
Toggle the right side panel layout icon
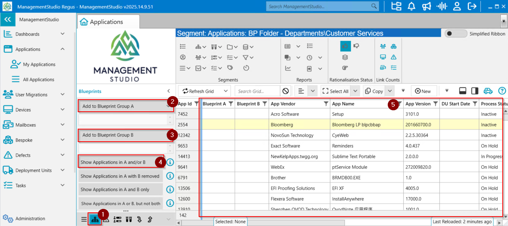tap(475, 91)
